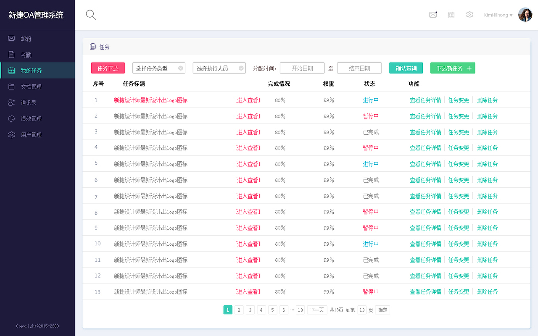
Task: Select 绩效管理 performance management icon
Action: [x=37, y=118]
